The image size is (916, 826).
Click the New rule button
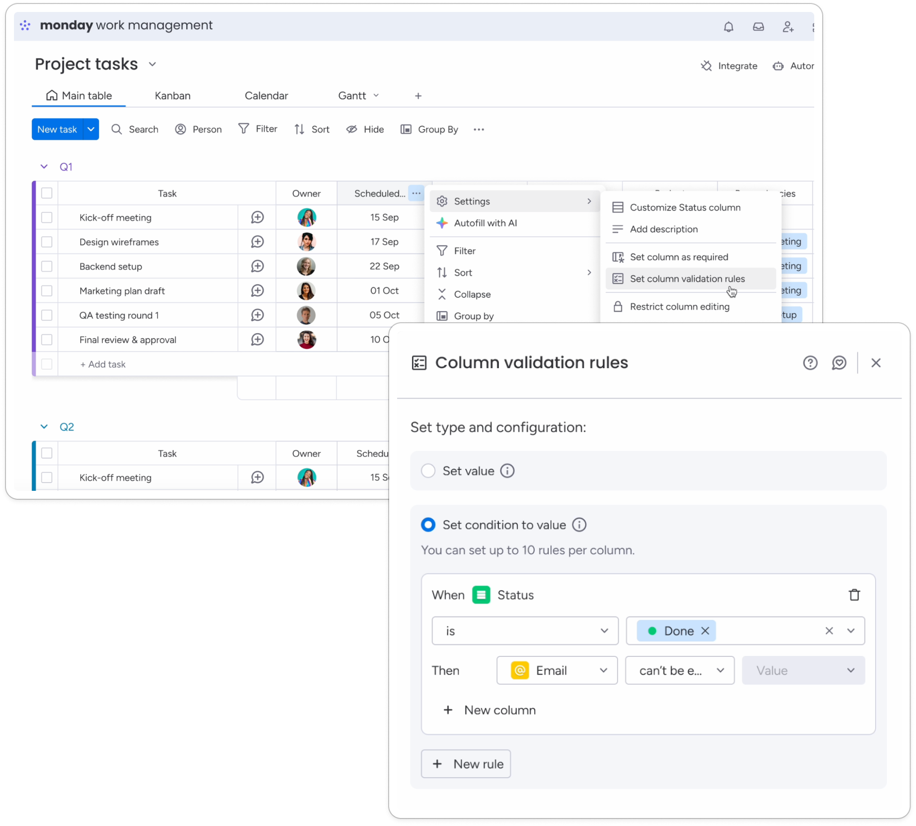pos(466,764)
